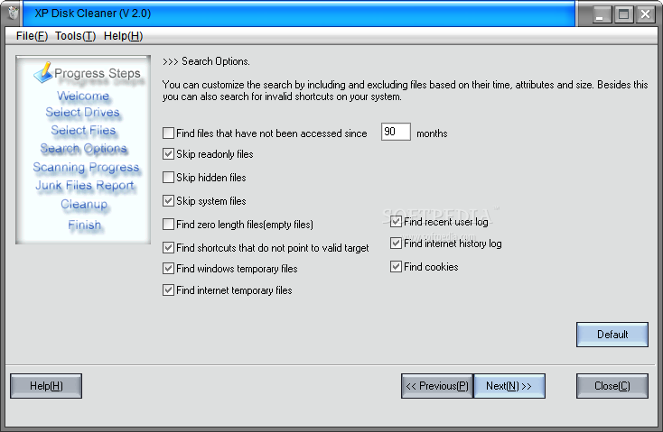Uncheck Find windows temporary files
The image size is (663, 432).
coord(168,268)
